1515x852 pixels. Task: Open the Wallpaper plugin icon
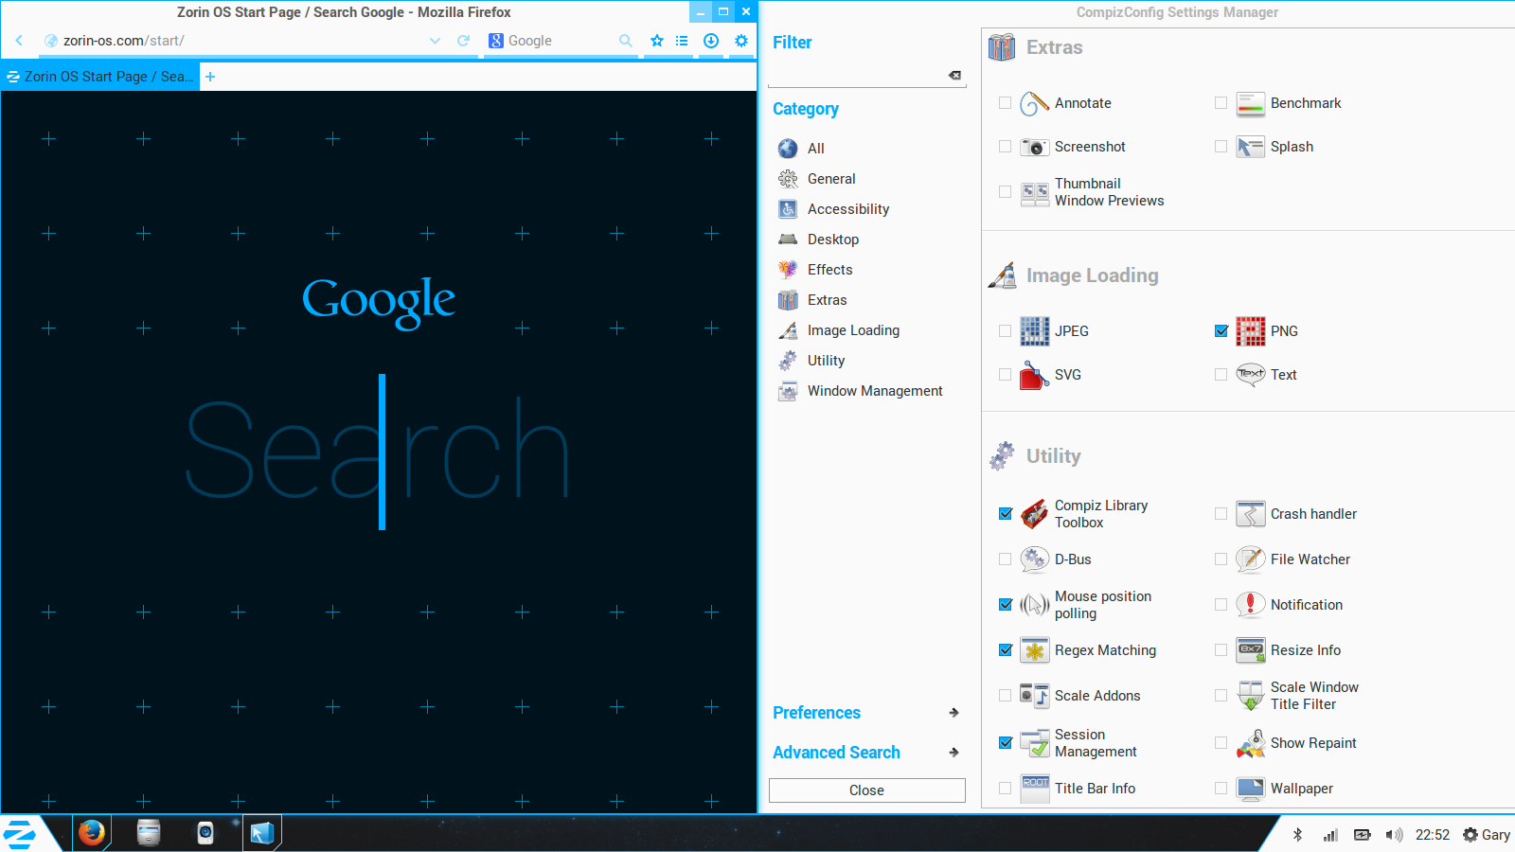1250,789
